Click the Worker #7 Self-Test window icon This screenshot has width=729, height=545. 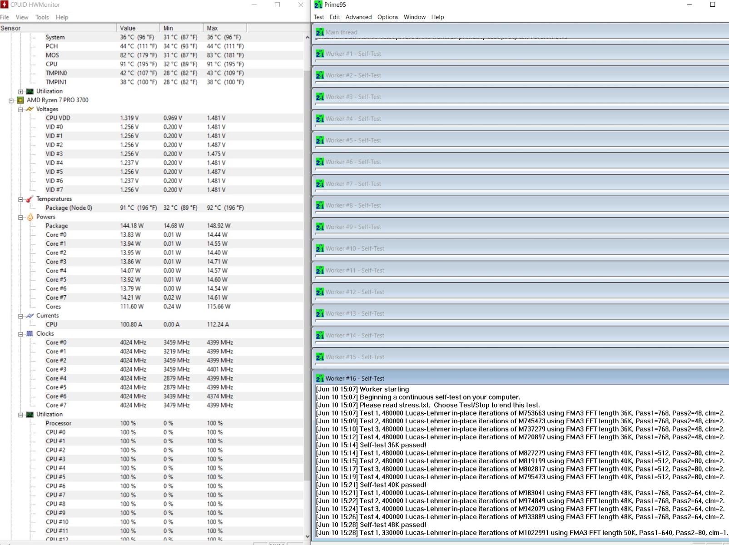tap(320, 183)
